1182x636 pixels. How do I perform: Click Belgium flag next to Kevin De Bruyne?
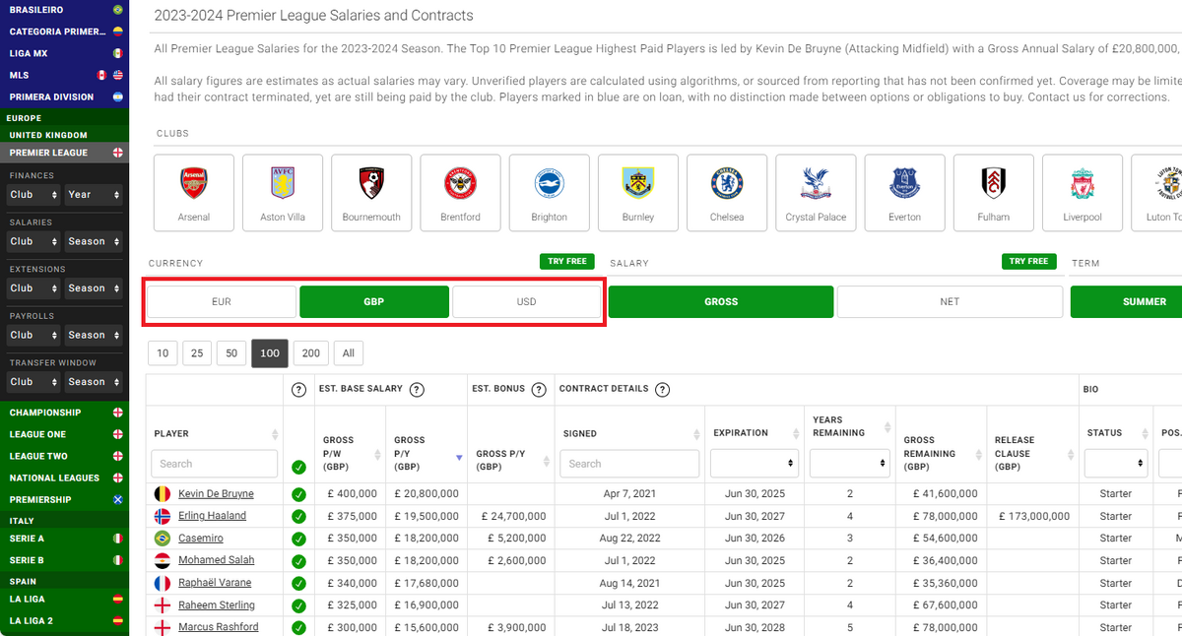[163, 493]
